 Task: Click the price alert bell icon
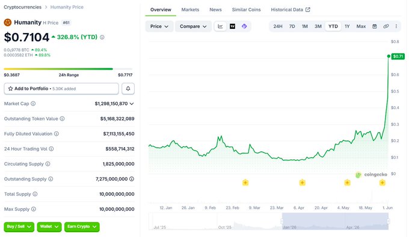tap(128, 88)
